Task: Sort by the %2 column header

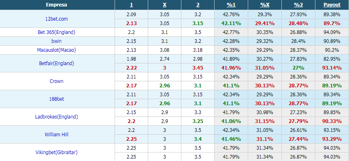Action: (298, 5)
